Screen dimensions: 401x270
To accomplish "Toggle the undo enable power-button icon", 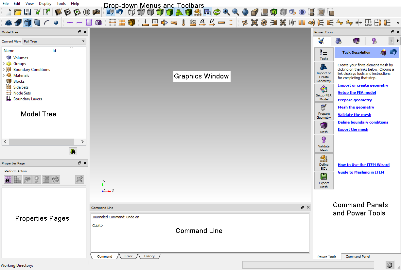I will [x=111, y=12].
